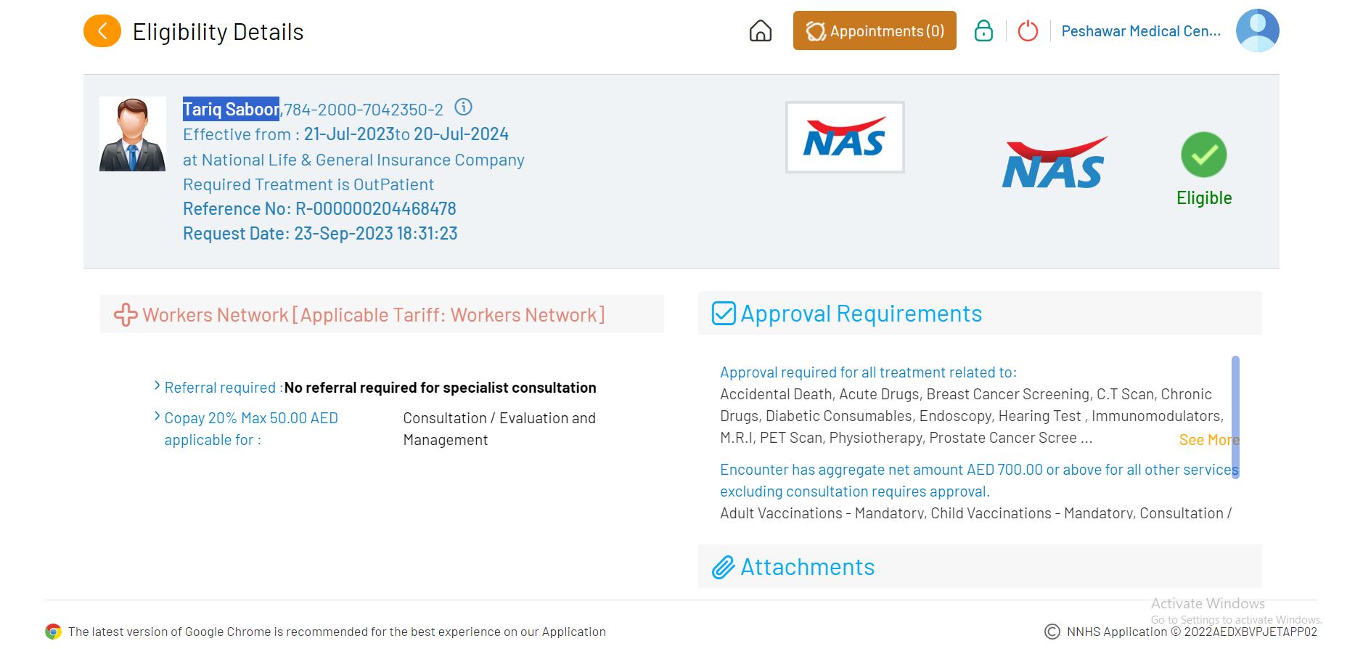The height and width of the screenshot is (649, 1363).
Task: Click the red power logout icon
Action: click(1028, 31)
